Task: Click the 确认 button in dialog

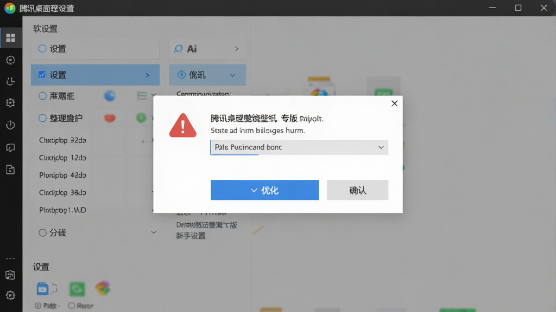Action: coord(357,190)
